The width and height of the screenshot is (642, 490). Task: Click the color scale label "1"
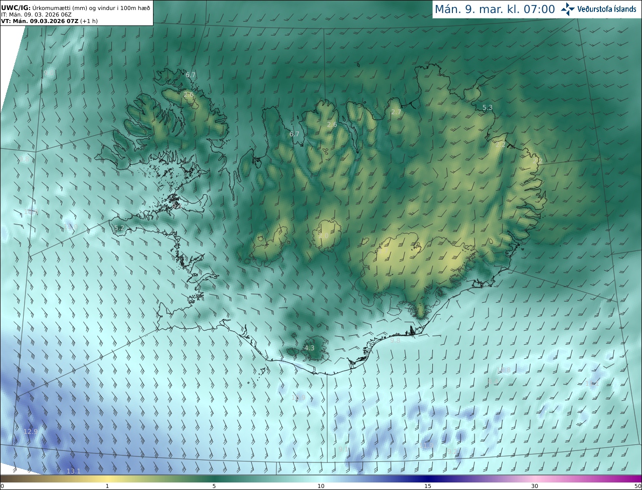pos(107,486)
